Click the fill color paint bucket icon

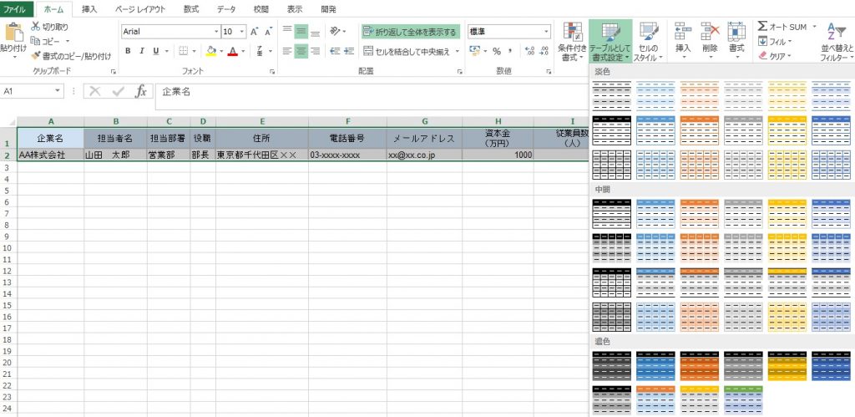(210, 51)
